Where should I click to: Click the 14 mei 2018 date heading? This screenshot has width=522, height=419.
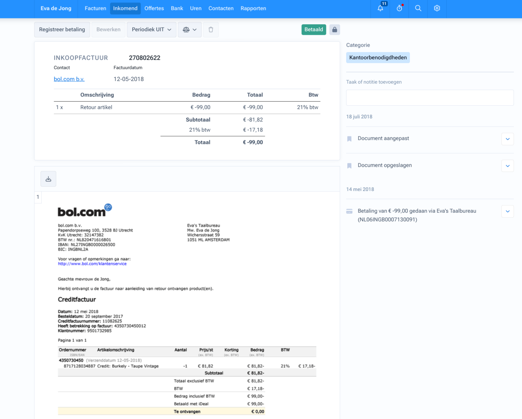pos(360,190)
